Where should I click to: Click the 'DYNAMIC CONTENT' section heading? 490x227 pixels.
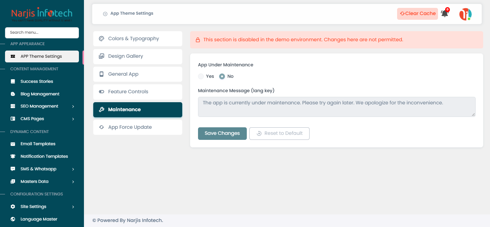[29, 132]
